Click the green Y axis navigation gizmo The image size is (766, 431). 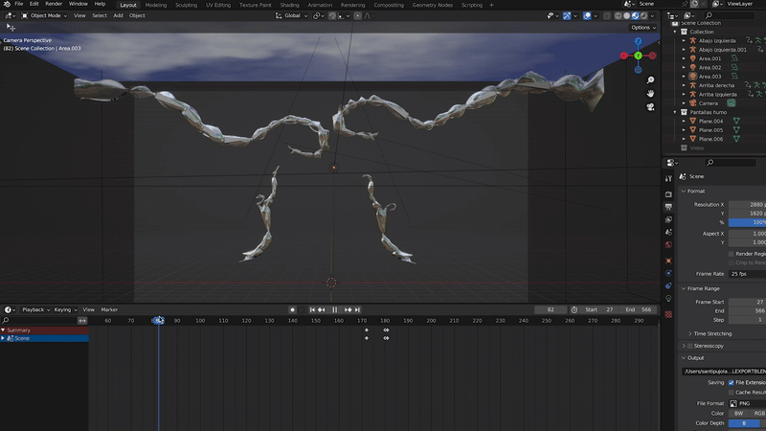click(638, 56)
